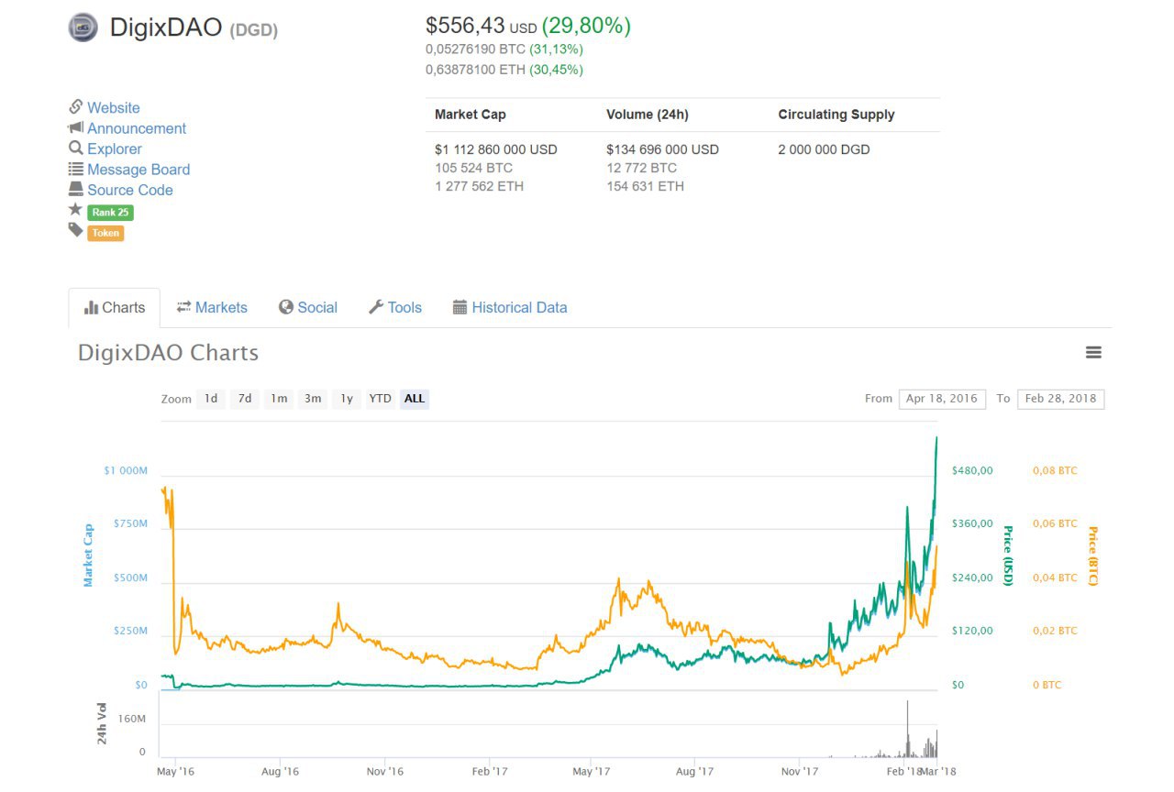Image resolution: width=1174 pixels, height=792 pixels.
Task: Click the magnifier icon beside Explorer
Action: tap(76, 148)
